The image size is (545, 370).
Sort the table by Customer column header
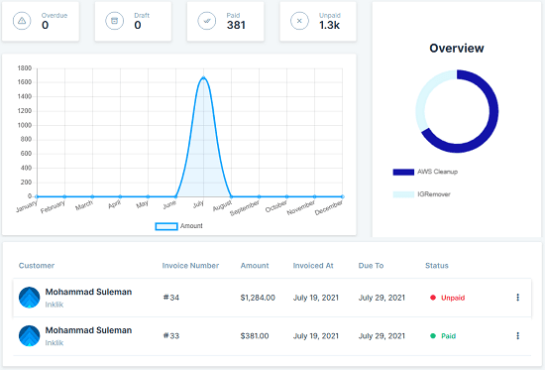(x=37, y=266)
